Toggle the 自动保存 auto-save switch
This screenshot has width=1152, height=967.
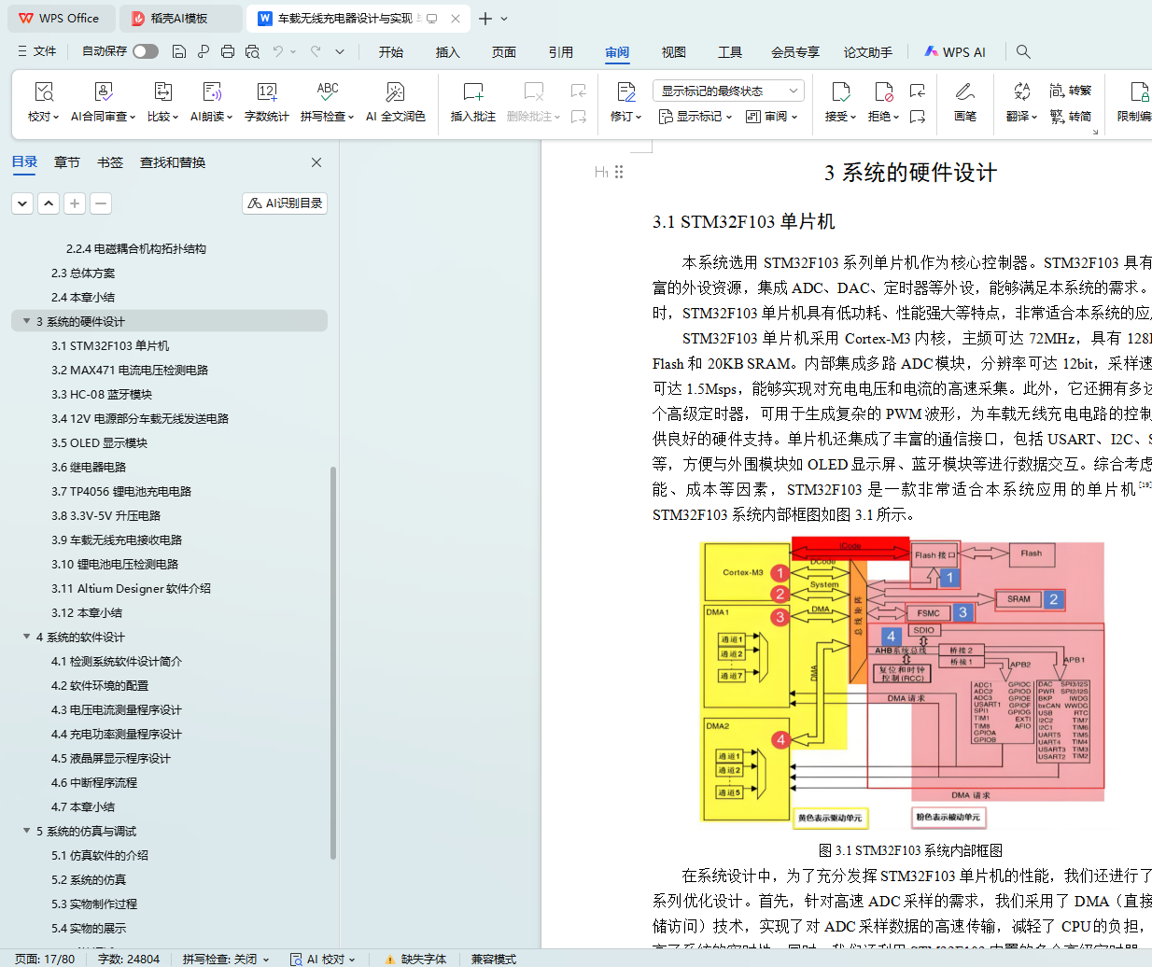145,51
